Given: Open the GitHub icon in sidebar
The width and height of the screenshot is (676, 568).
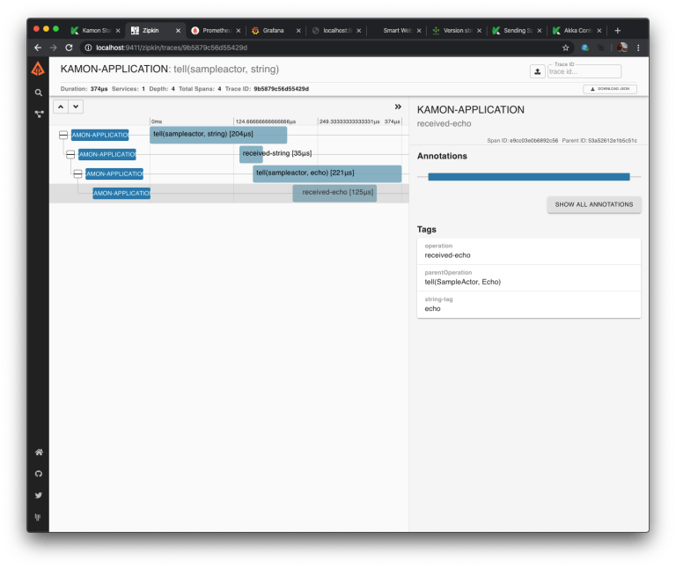Looking at the screenshot, I should 39,474.
